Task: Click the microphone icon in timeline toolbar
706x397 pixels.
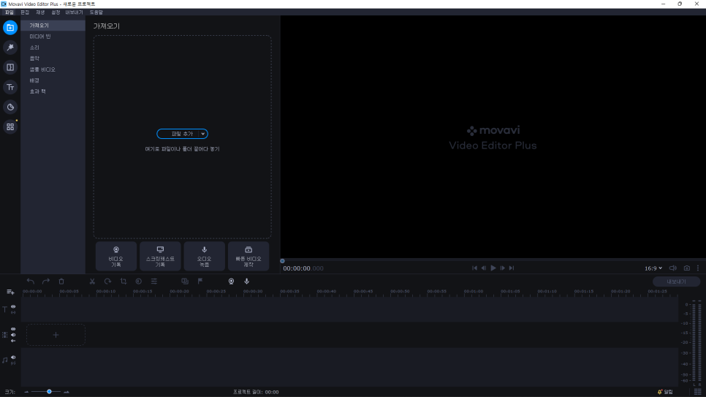Action: coord(247,281)
